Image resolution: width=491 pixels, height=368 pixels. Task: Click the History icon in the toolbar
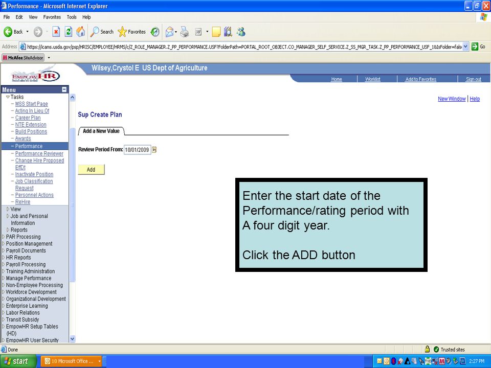[x=155, y=32]
